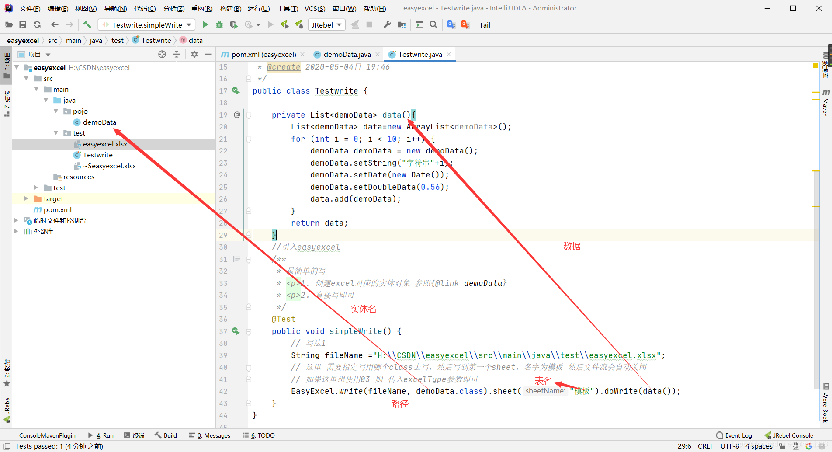This screenshot has width=832, height=452.
Task: Open the Maven side panel
Action: [x=825, y=103]
